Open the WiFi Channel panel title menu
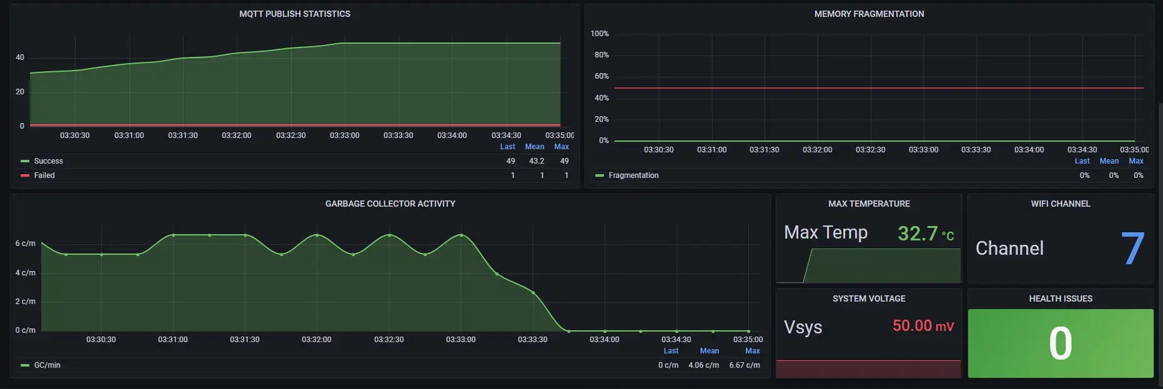This screenshot has width=1163, height=389. [1061, 204]
